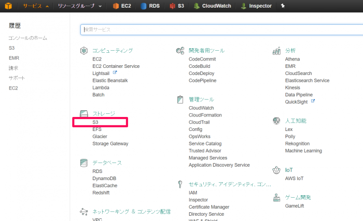Open Application Discovery Service
This screenshot has width=363, height=221.
click(219, 165)
